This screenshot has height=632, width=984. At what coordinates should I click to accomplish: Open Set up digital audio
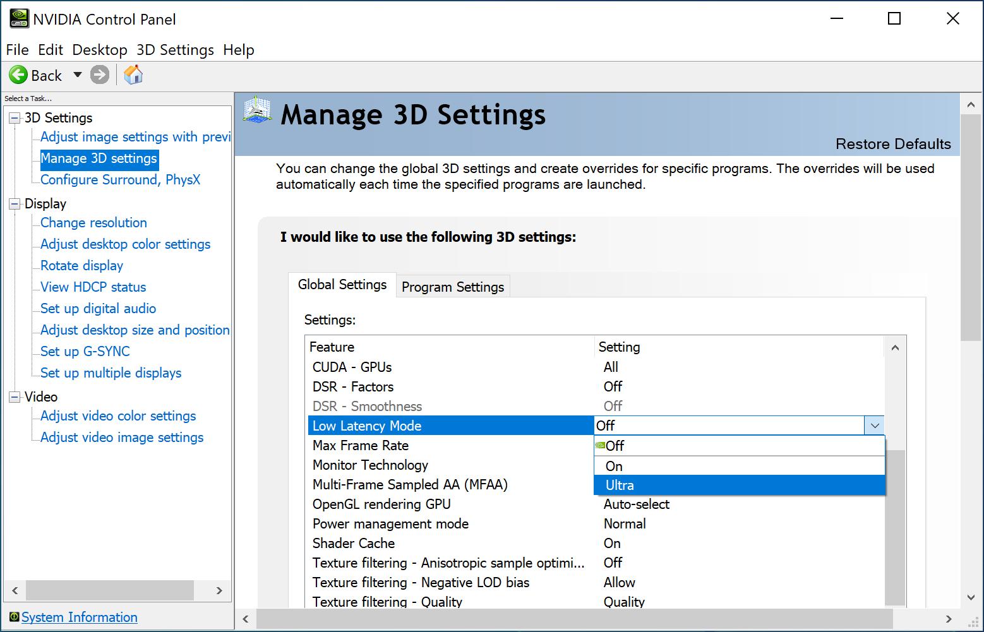pyautogui.click(x=98, y=309)
